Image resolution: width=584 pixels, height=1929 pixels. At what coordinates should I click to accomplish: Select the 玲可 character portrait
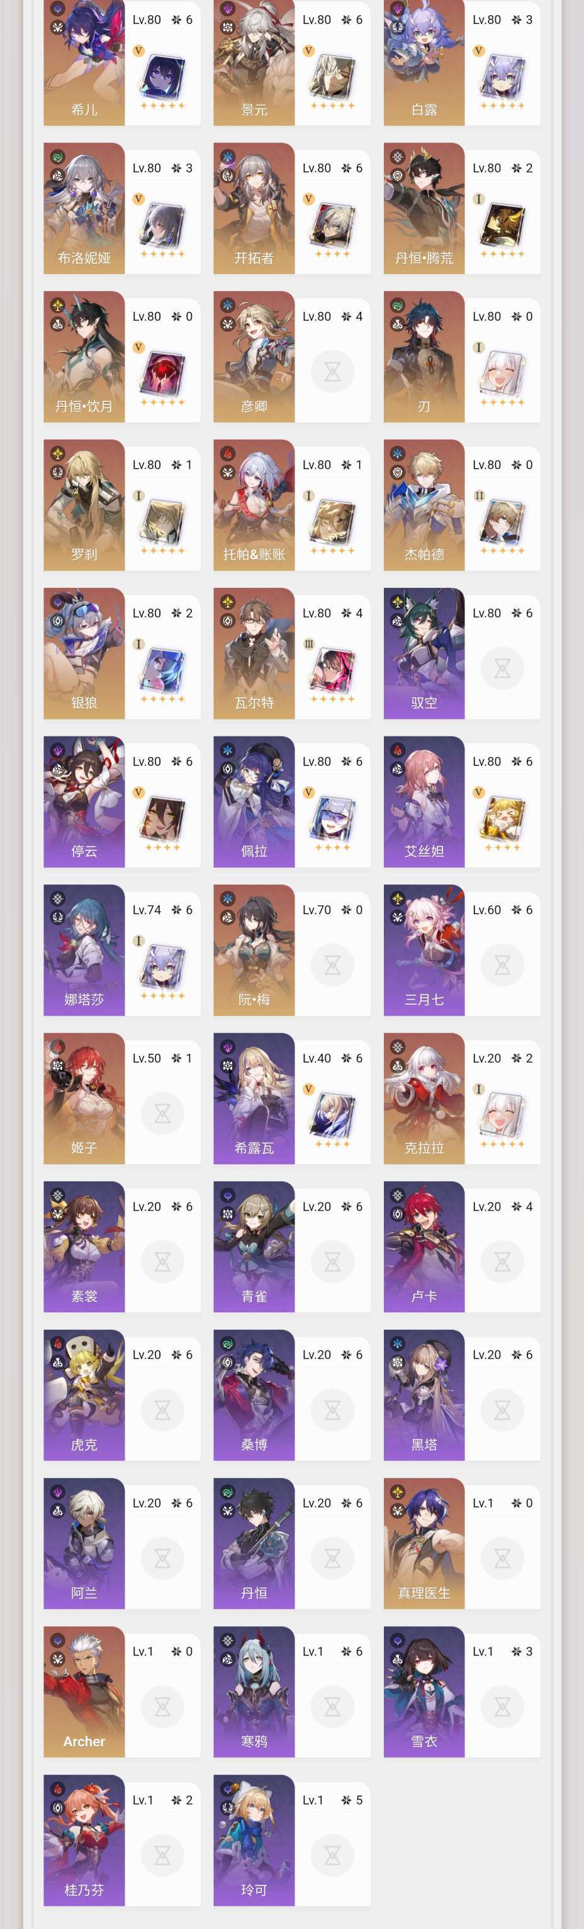(x=254, y=1840)
